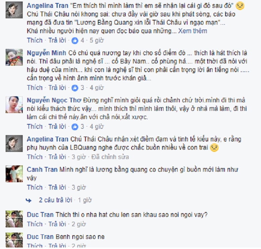Open Nguyễn Ngọc Thơ's avatar thumbnail

coord(14,105)
